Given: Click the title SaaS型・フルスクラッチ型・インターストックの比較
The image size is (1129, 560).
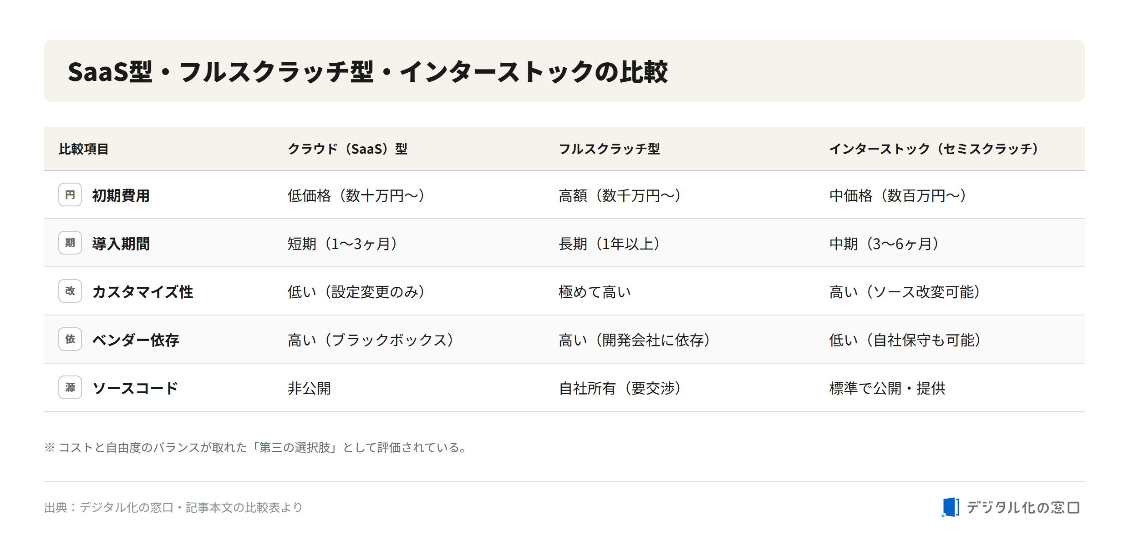Looking at the screenshot, I should pyautogui.click(x=368, y=72).
